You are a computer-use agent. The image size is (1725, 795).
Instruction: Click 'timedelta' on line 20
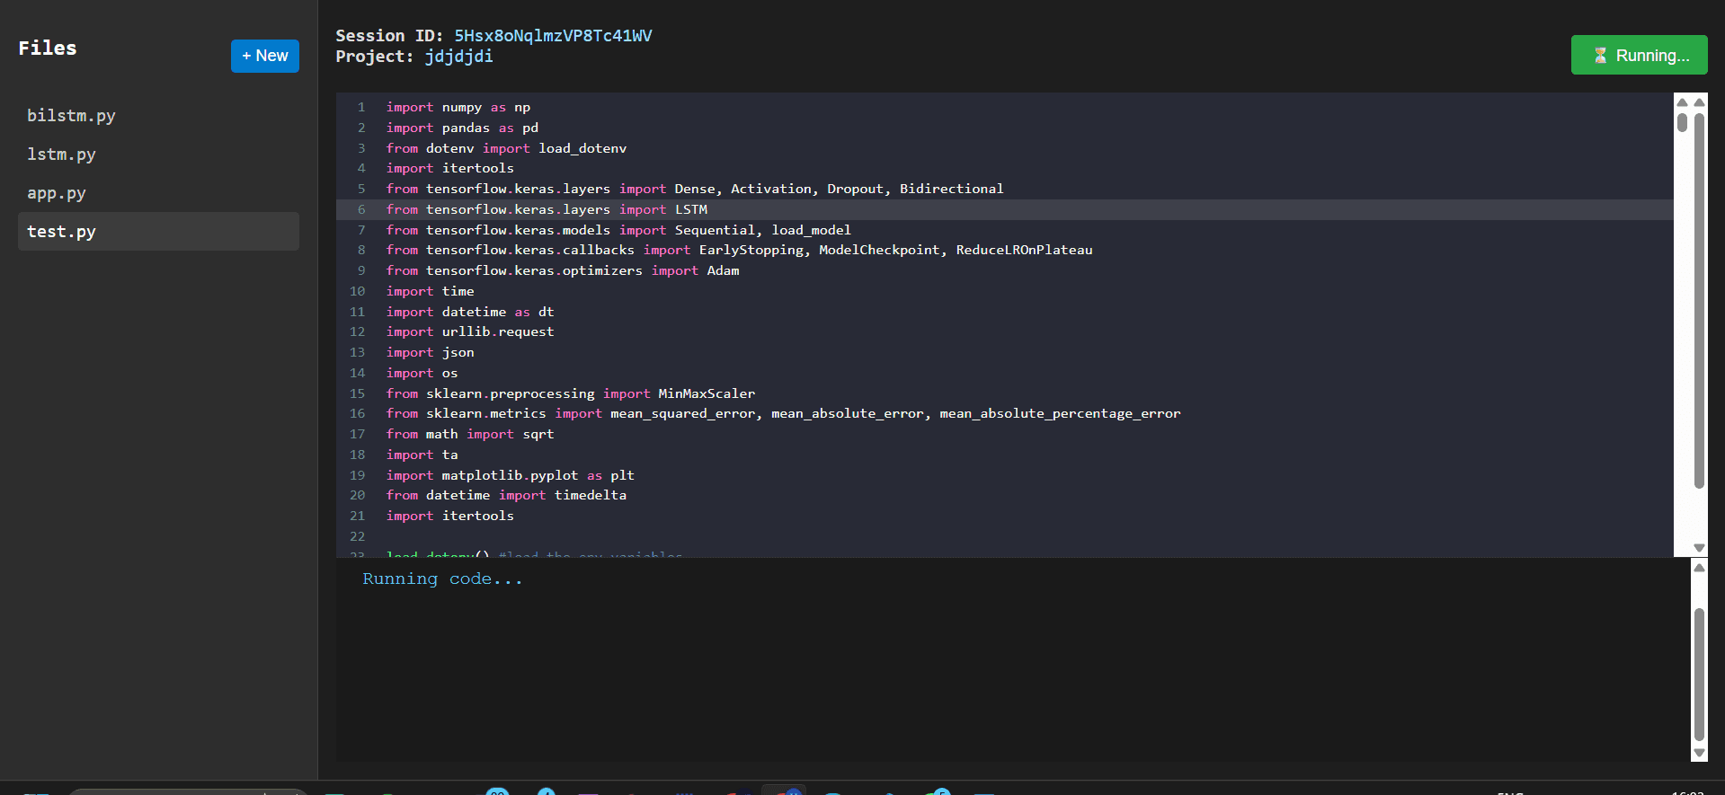(x=591, y=495)
